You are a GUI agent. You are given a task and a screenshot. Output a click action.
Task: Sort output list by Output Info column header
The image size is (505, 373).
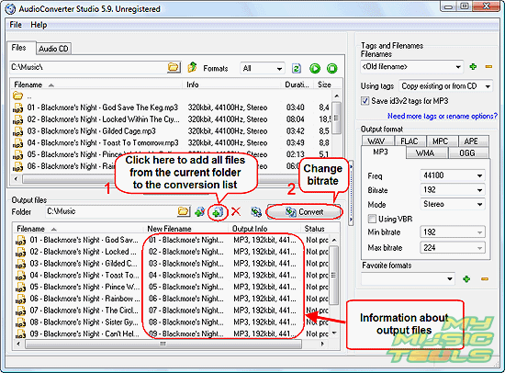[265, 229]
